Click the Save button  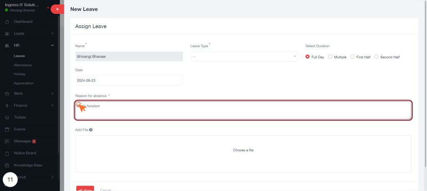coord(85,188)
